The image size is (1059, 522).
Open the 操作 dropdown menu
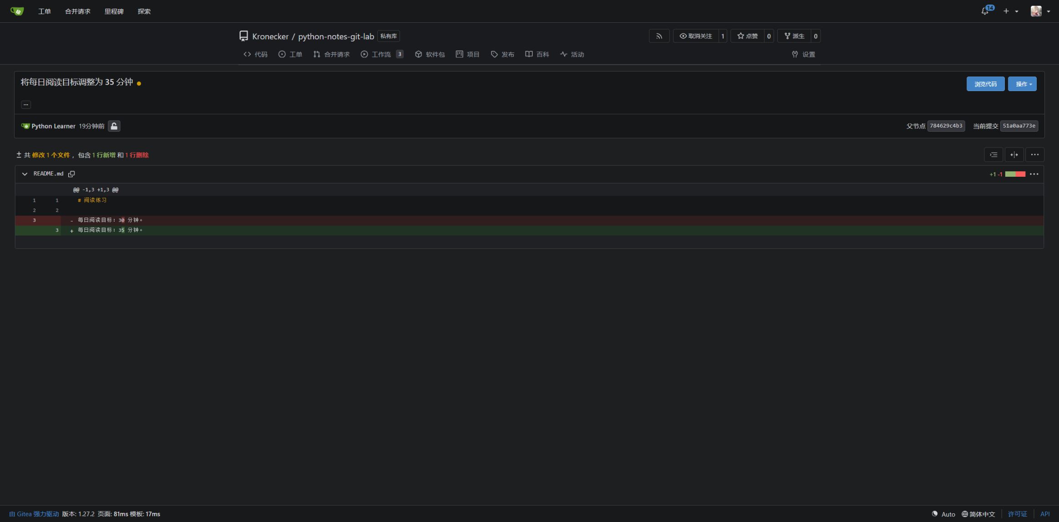click(1022, 84)
